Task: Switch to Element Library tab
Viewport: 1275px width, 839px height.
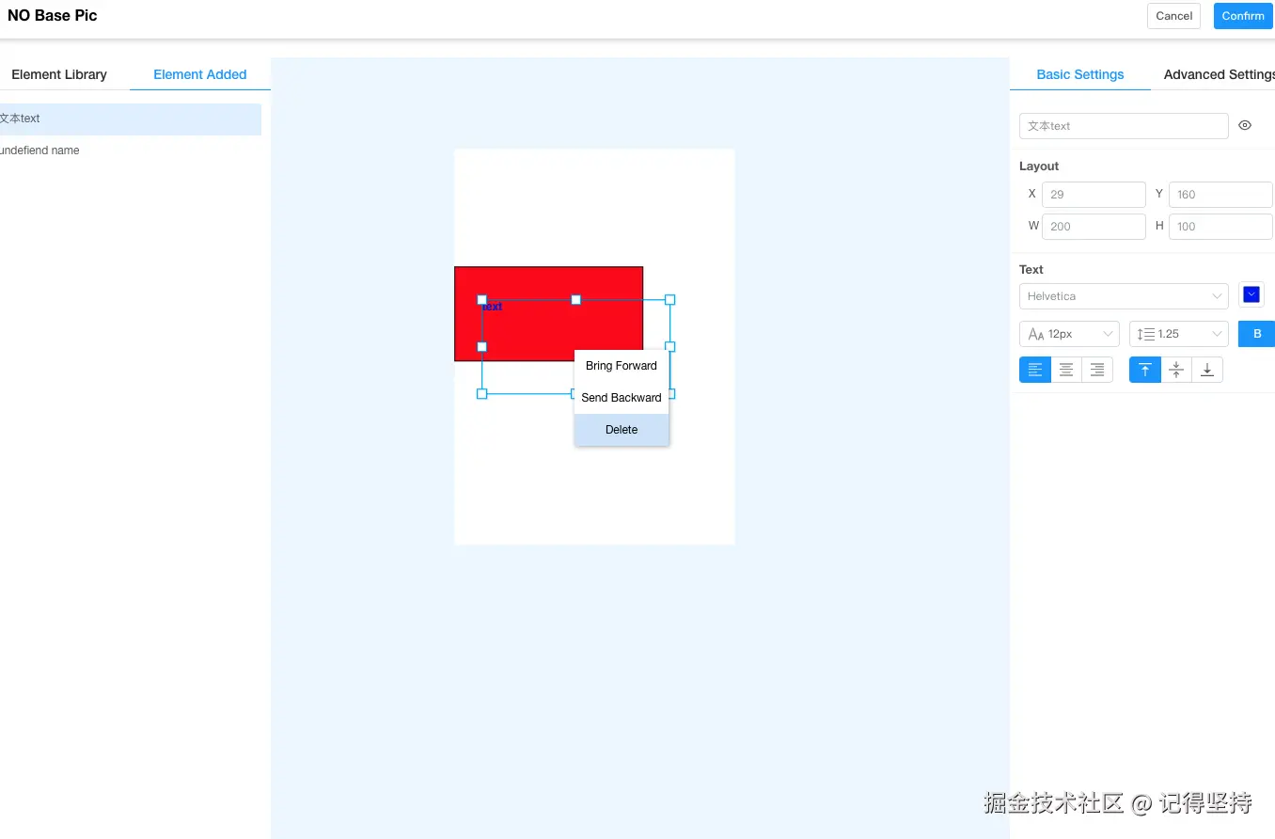Action: 59,74
